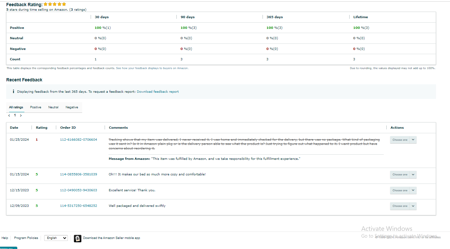Image resolution: width=450 pixels, height=249 pixels.
Task: Click the Date column header
Action: (x=14, y=128)
